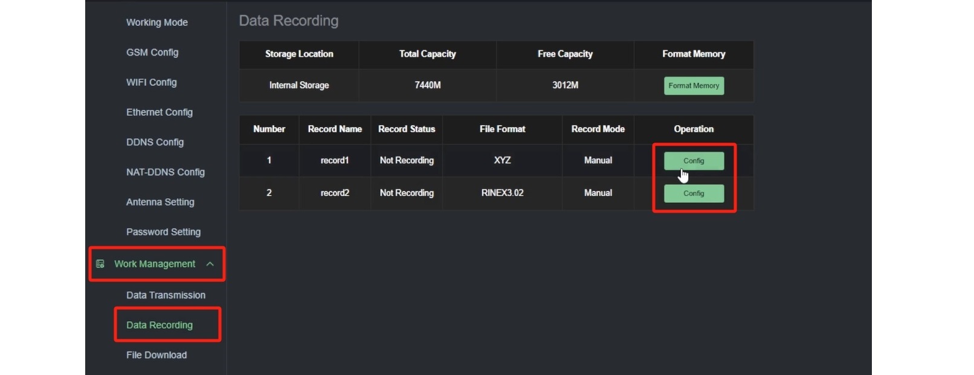Open the DDNS Config page
This screenshot has width=974, height=375.
[x=155, y=142]
